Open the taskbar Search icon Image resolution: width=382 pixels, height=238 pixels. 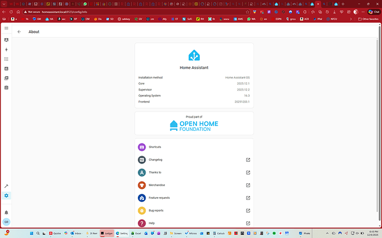click(38, 233)
